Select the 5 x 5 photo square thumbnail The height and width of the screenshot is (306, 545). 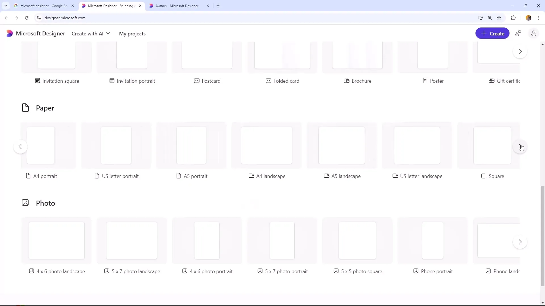coord(357,241)
